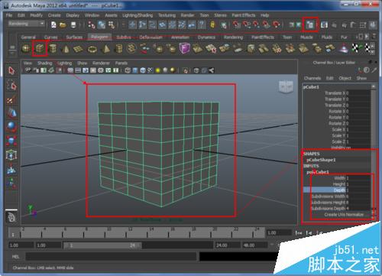Activate the Paint selection tool
The height and width of the screenshot is (276, 382).
pyautogui.click(x=11, y=99)
